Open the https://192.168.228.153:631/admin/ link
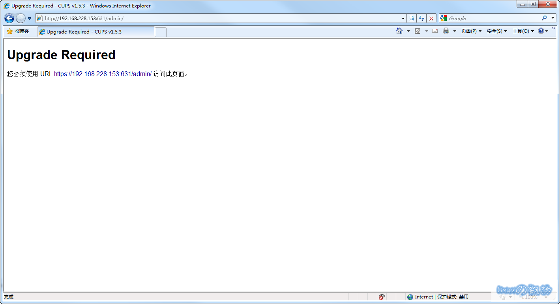Image resolution: width=560 pixels, height=304 pixels. [x=103, y=74]
